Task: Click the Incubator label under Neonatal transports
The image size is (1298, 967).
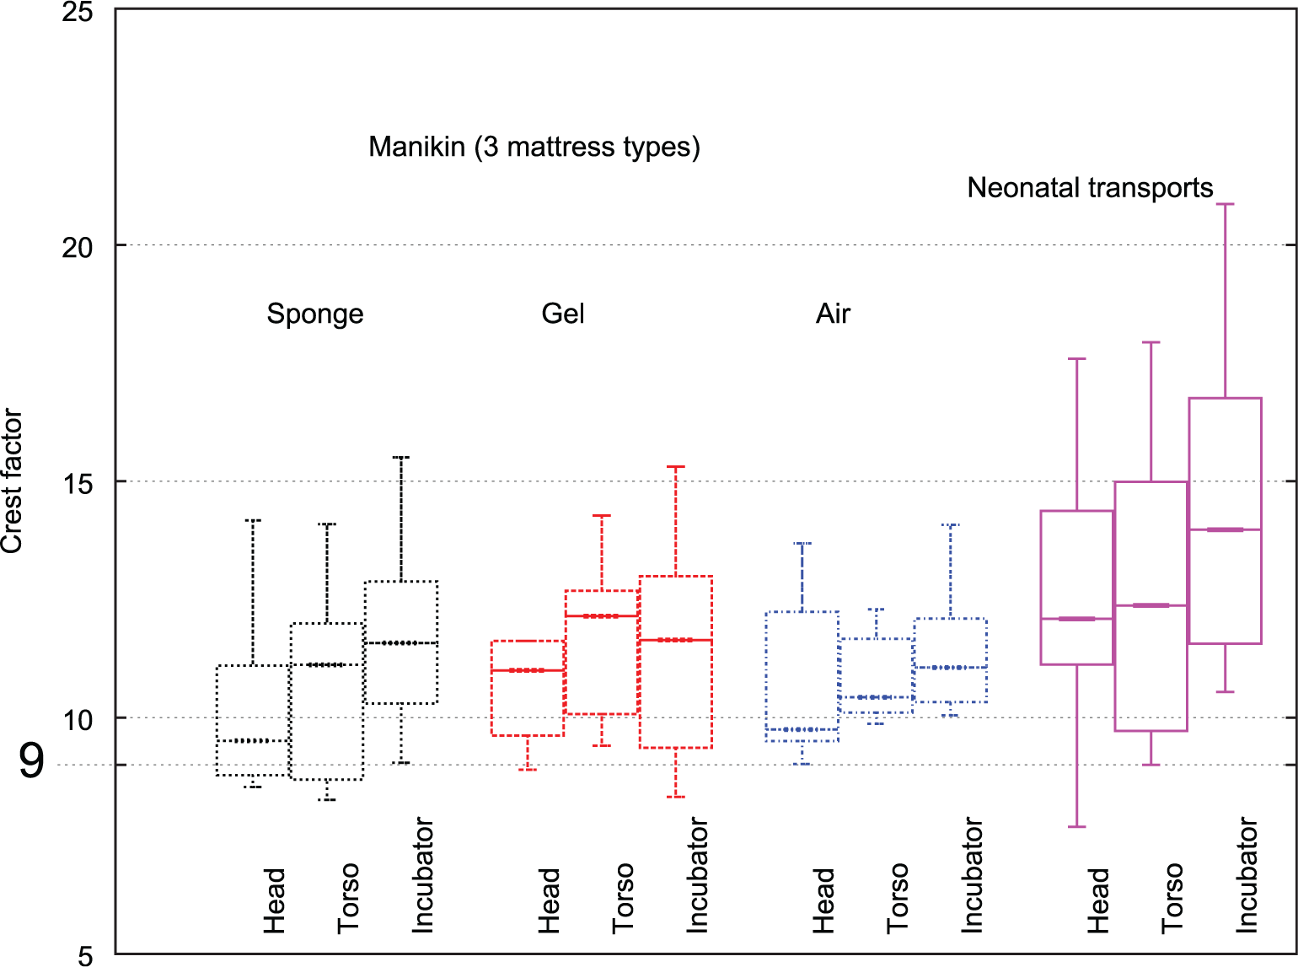Action: tap(1247, 875)
